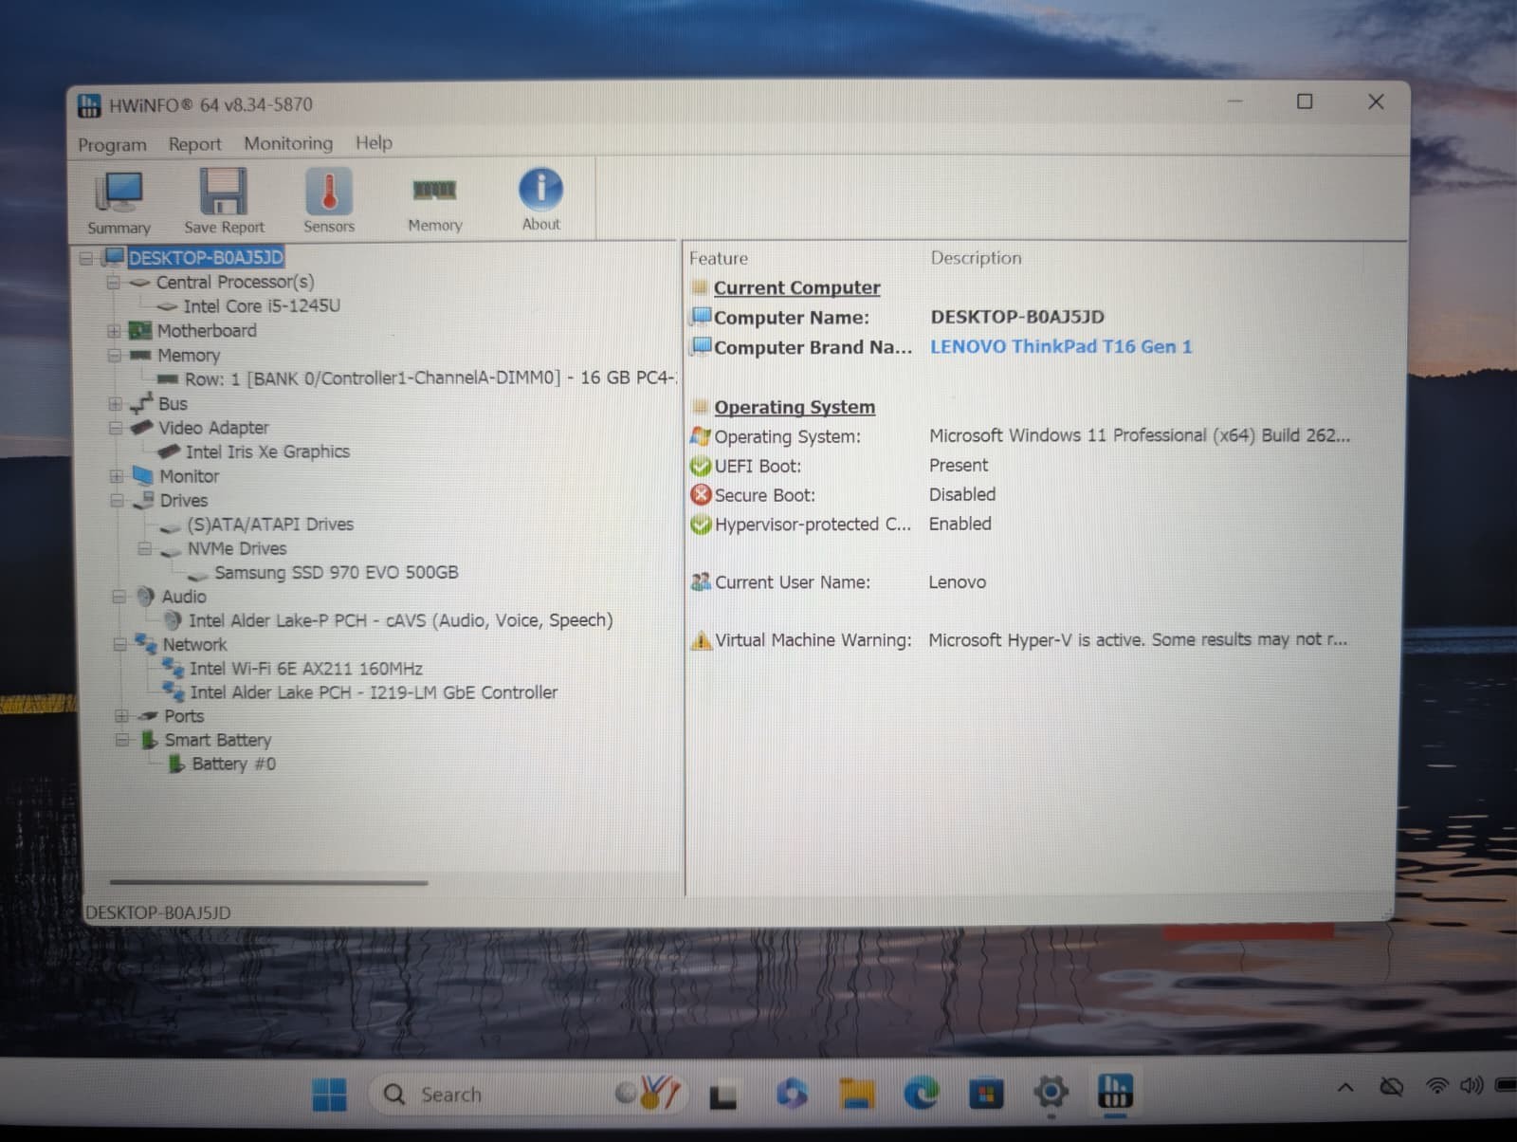Expand the Bus tree node

click(116, 404)
